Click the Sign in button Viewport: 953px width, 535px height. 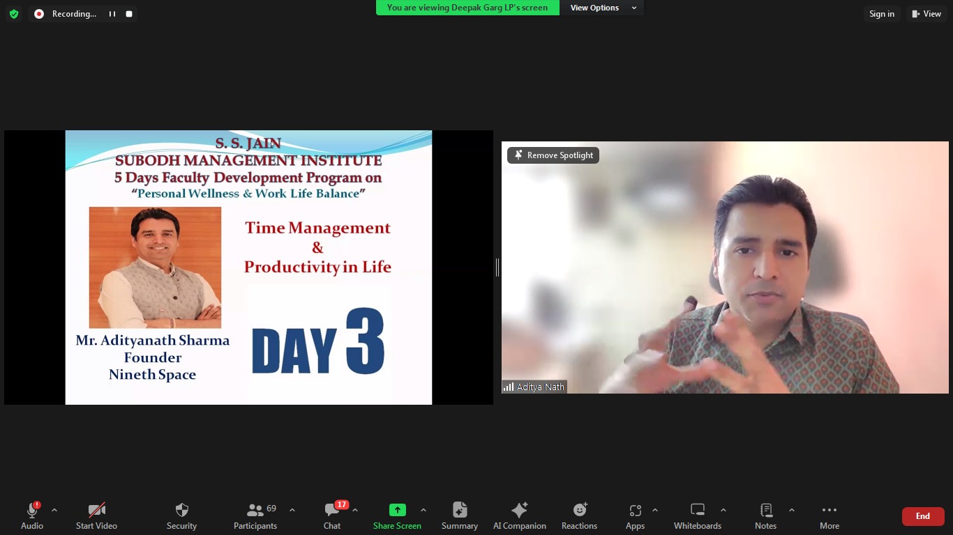pyautogui.click(x=882, y=14)
